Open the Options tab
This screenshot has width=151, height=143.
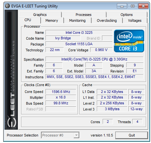127,15
